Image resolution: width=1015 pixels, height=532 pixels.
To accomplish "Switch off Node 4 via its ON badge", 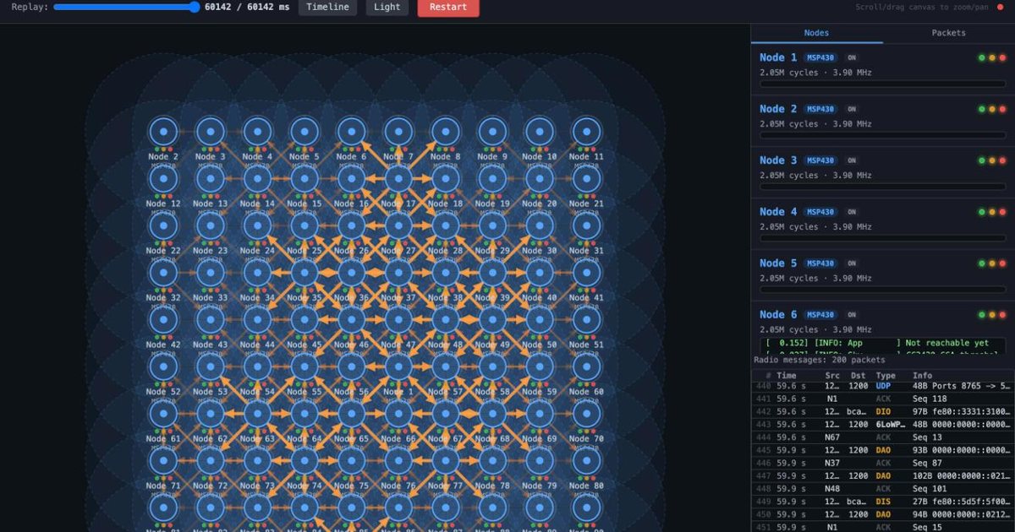I will (x=852, y=212).
